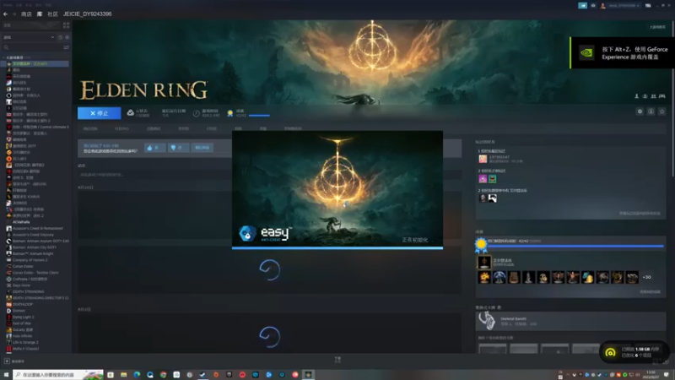
Task: Open the JEICIE_DY9243396 profile menu
Action: [88, 14]
